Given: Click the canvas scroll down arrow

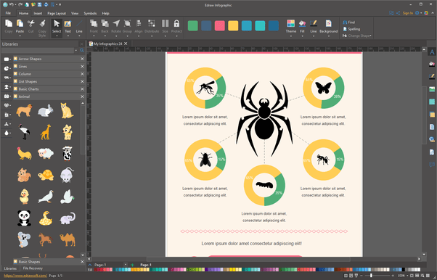Looking at the screenshot, I should coord(424,254).
